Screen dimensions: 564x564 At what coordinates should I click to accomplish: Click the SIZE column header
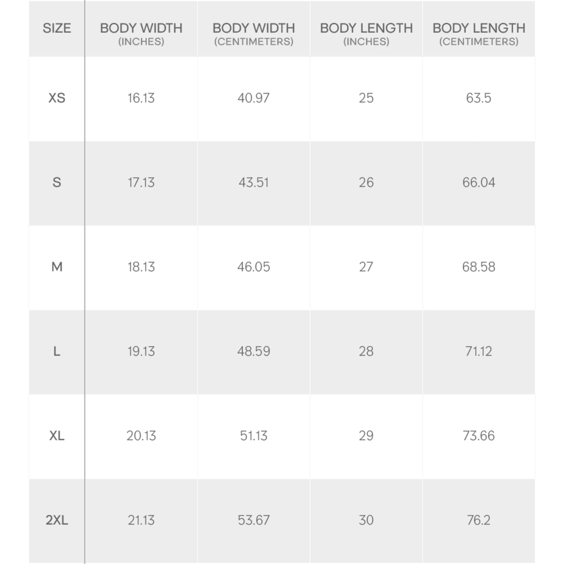pyautogui.click(x=57, y=28)
